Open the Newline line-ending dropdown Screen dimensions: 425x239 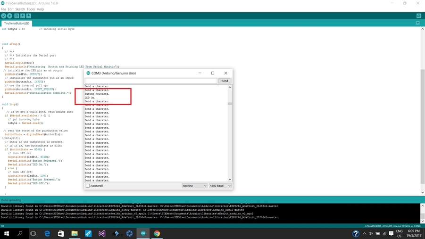tap(194, 186)
